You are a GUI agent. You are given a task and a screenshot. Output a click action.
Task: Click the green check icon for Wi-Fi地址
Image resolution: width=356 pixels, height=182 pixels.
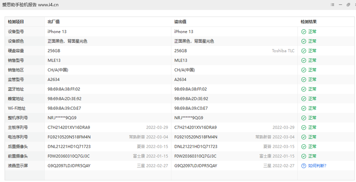click(303, 108)
